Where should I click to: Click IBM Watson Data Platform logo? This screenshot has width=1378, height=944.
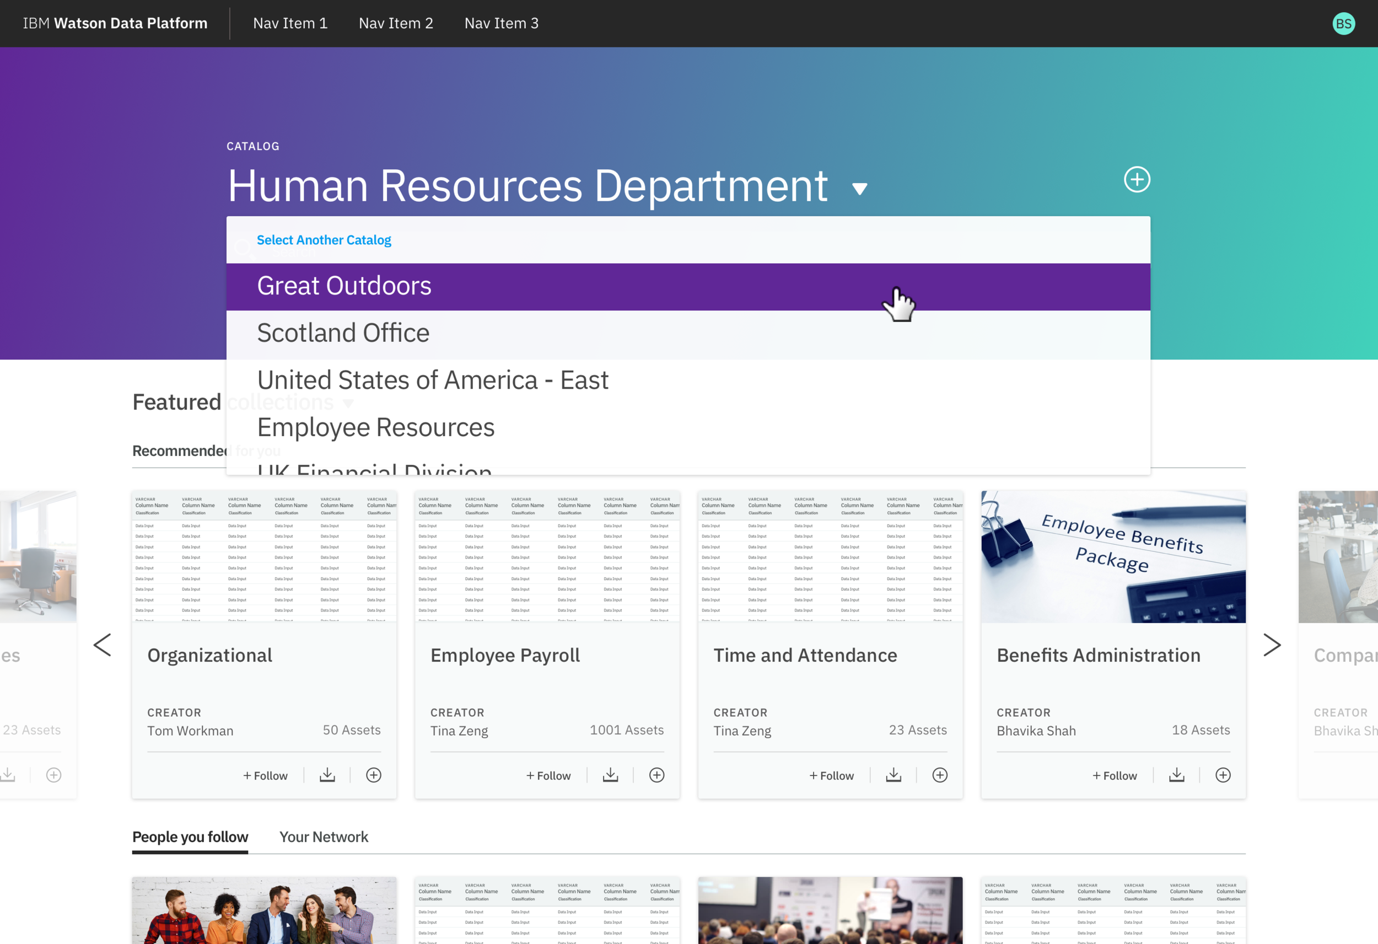pyautogui.click(x=115, y=23)
